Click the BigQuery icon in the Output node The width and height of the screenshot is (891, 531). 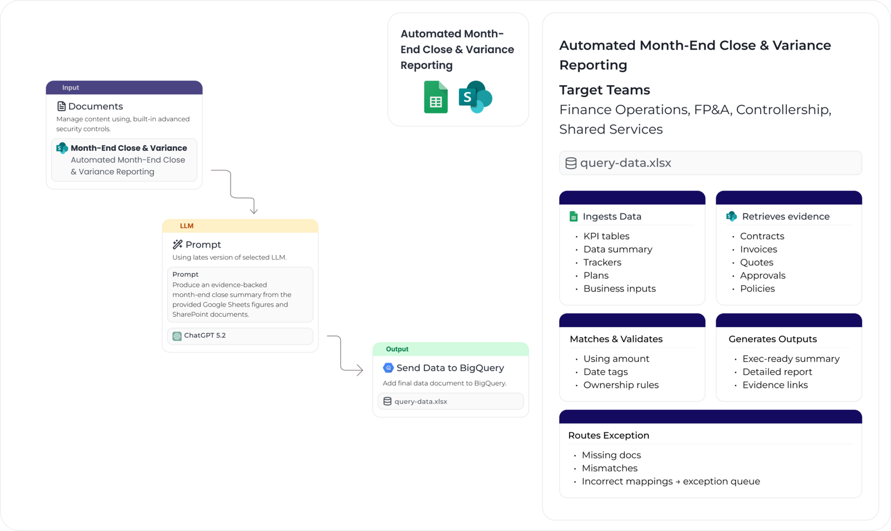click(x=387, y=367)
